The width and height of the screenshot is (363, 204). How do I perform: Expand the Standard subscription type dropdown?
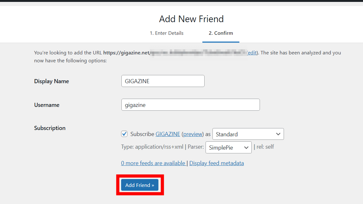(x=248, y=134)
